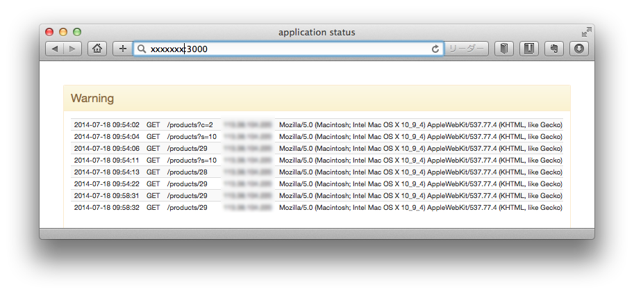The height and width of the screenshot is (294, 634).
Task: Click the blurred IP address in the 09:54:02 row
Action: coord(247,124)
